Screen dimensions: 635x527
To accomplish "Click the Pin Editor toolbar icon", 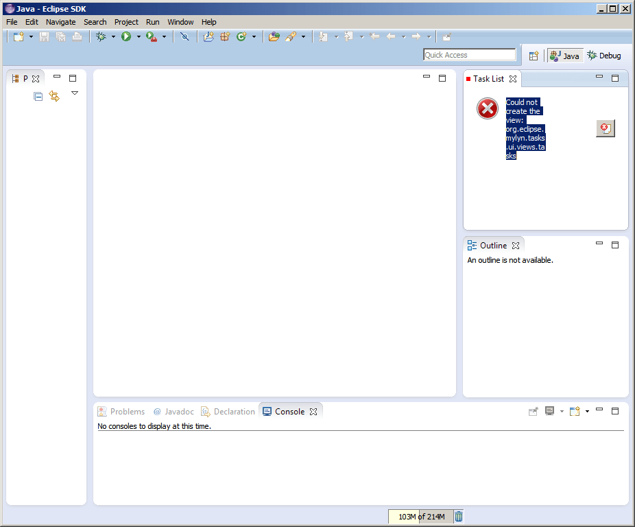I will pos(446,37).
